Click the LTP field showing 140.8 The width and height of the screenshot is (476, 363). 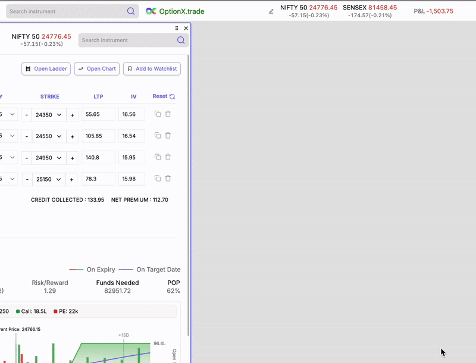98,158
